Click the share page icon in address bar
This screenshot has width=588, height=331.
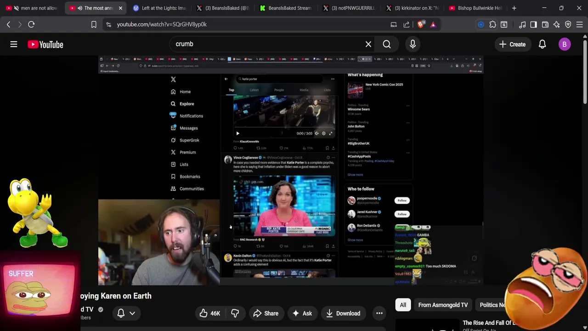click(x=407, y=24)
